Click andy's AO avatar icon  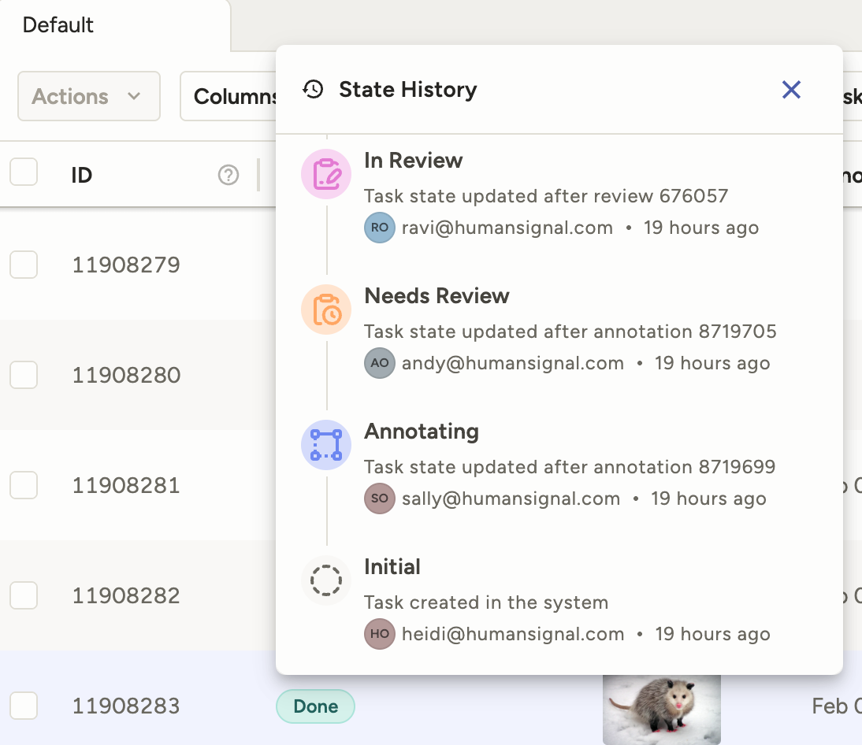point(379,362)
